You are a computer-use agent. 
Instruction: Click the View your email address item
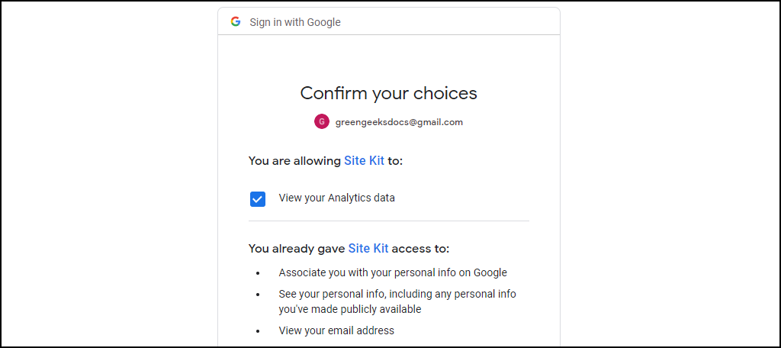pyautogui.click(x=336, y=330)
